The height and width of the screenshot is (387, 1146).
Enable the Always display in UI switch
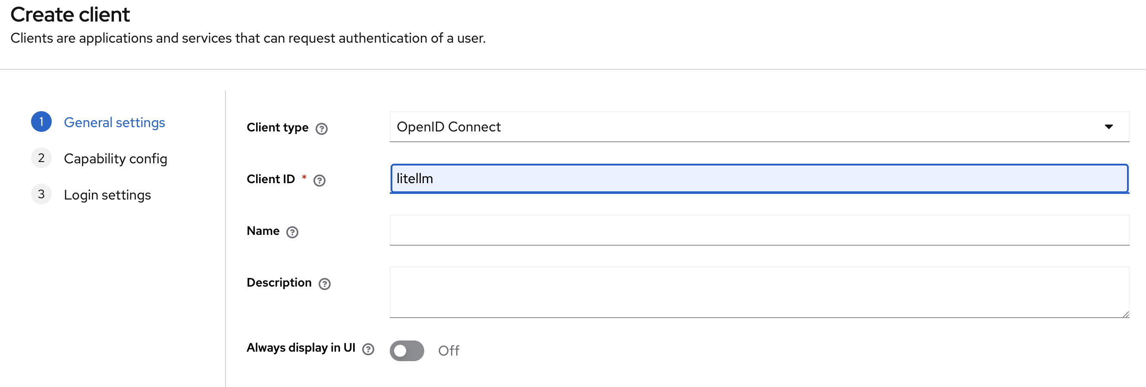407,350
